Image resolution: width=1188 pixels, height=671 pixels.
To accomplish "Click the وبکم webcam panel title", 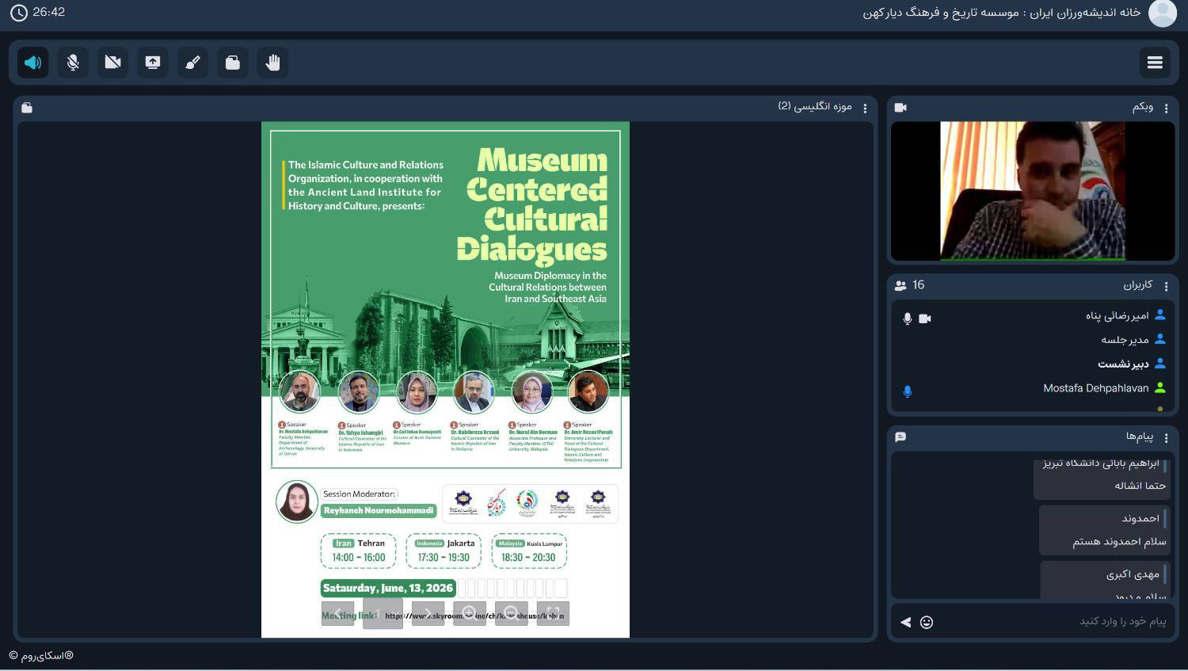I will (x=1143, y=107).
